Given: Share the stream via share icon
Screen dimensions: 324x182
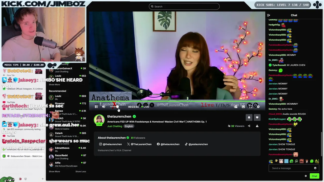Looking at the screenshot, I should coord(249,126).
